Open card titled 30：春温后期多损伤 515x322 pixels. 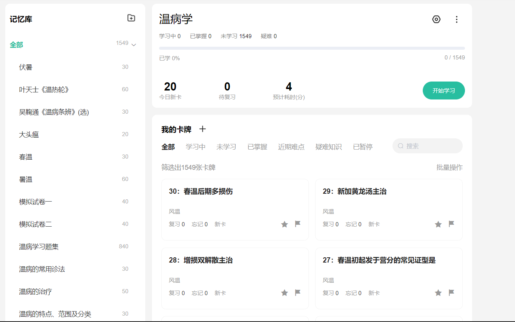[201, 191]
